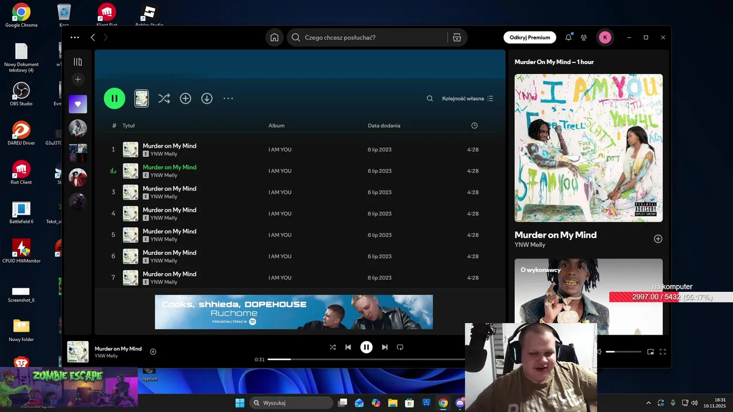Click the Wyszukaj taskbar search box
Screen dimensions: 733x412
292,403
